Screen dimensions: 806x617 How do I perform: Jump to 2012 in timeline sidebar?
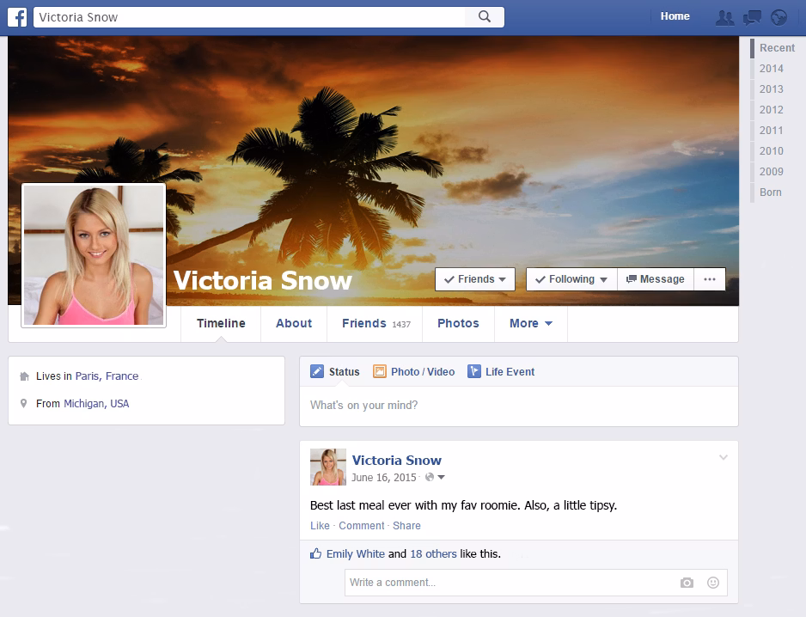tap(771, 109)
